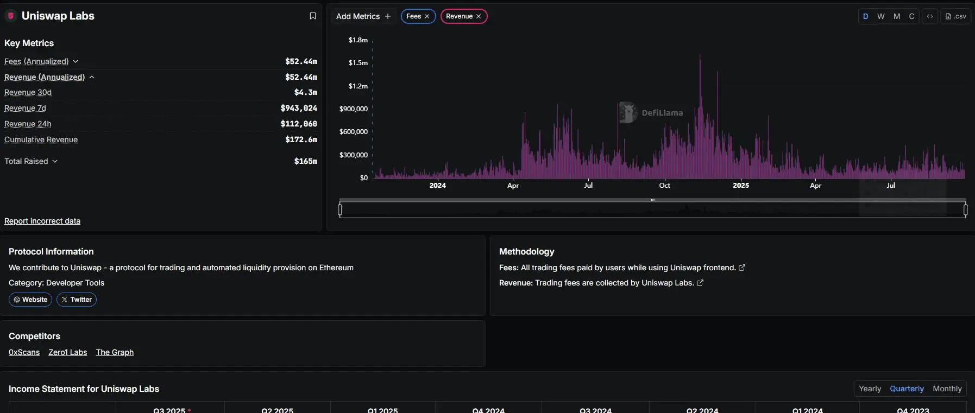
Task: Click the right handle of the chart range slider
Action: (x=965, y=209)
